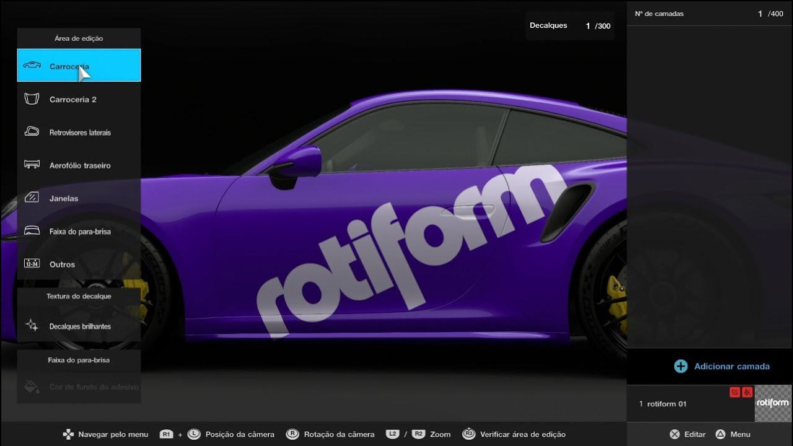Click Nº de camadas label
This screenshot has width=793, height=446.
659,14
